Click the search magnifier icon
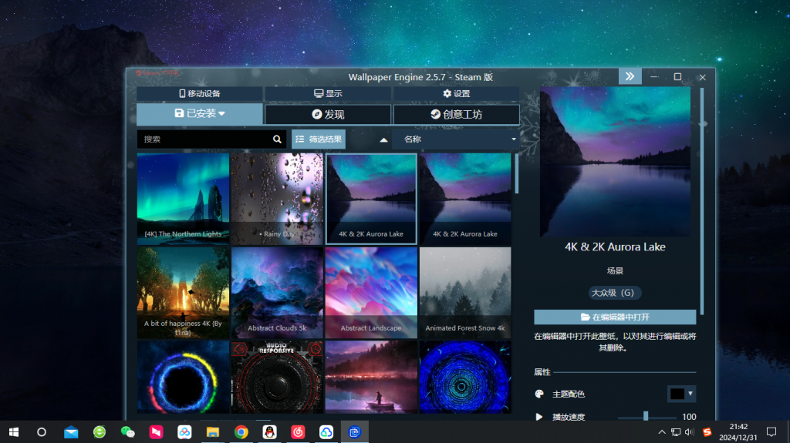Image resolution: width=790 pixels, height=443 pixels. tap(277, 139)
